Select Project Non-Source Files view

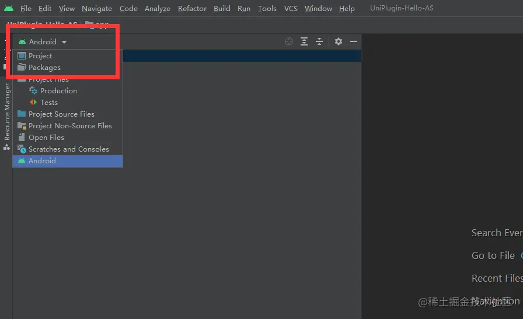pos(68,125)
